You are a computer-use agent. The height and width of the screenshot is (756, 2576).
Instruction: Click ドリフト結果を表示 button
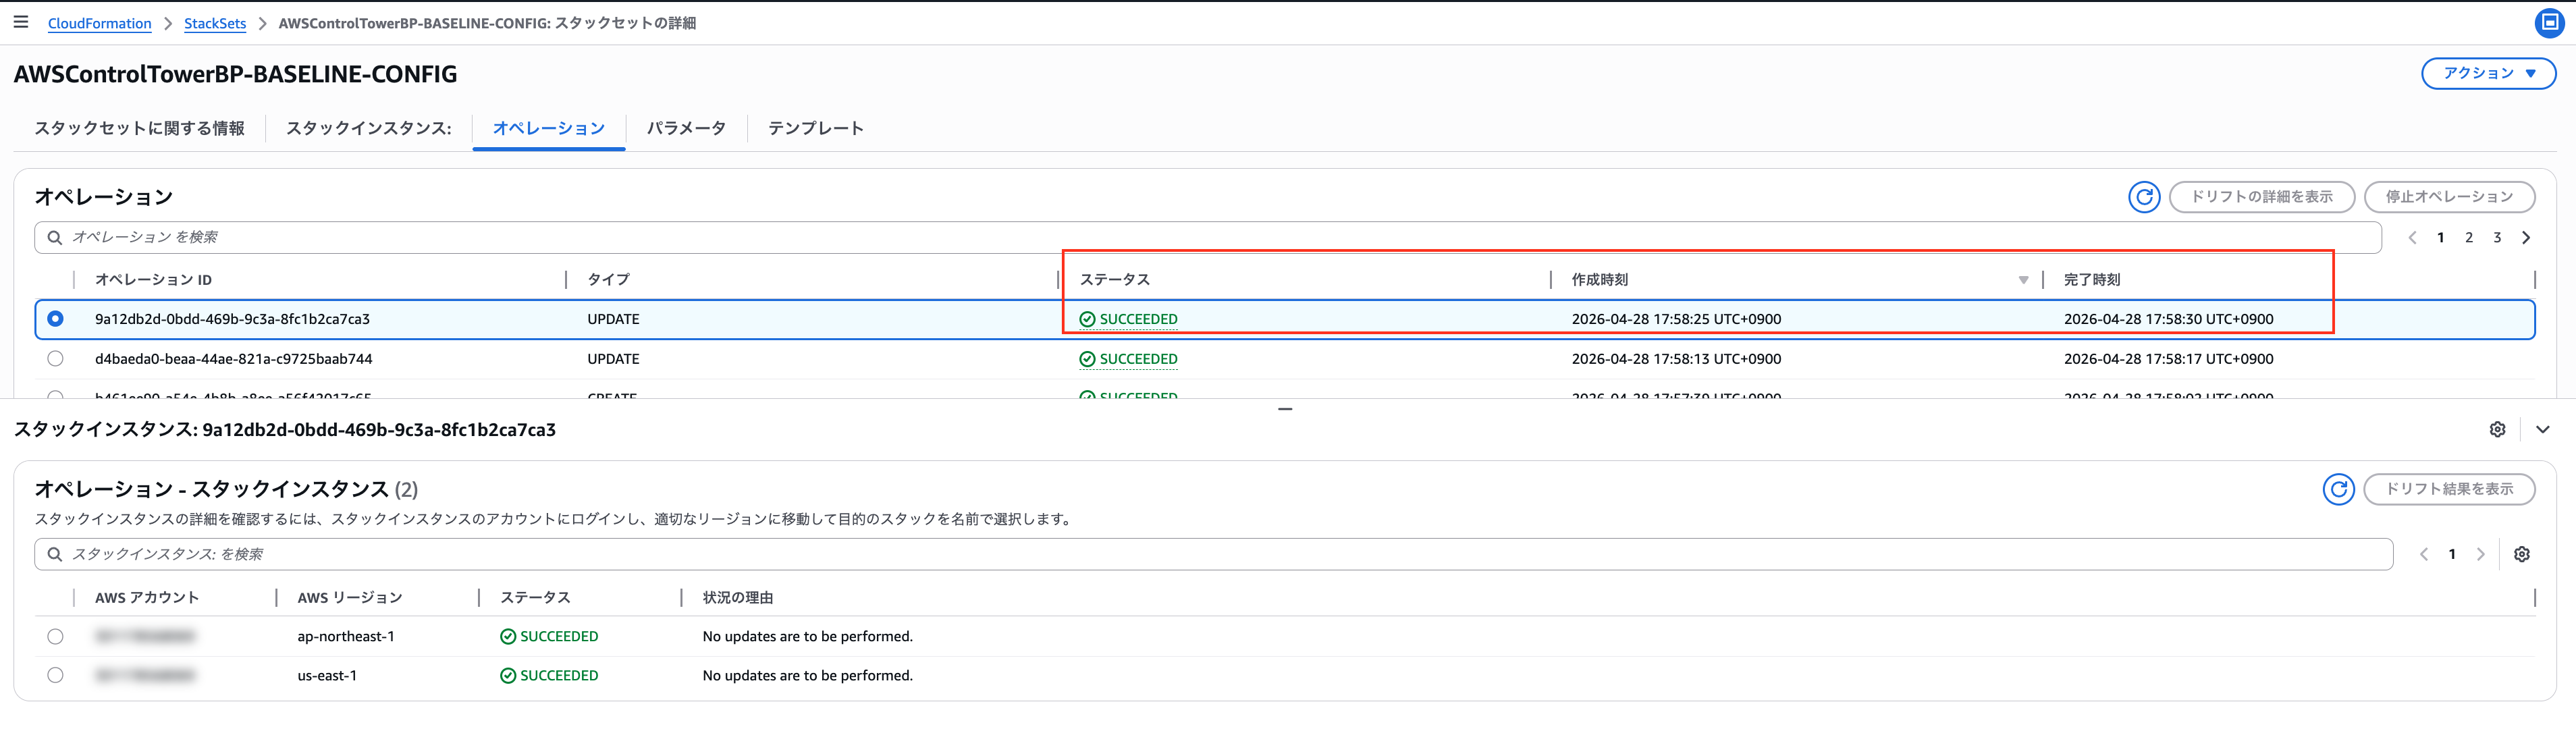pos(2449,489)
